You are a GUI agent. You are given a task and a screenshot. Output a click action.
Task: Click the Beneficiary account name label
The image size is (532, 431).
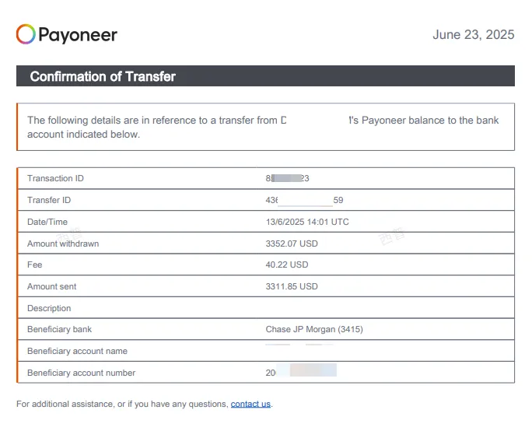point(77,351)
